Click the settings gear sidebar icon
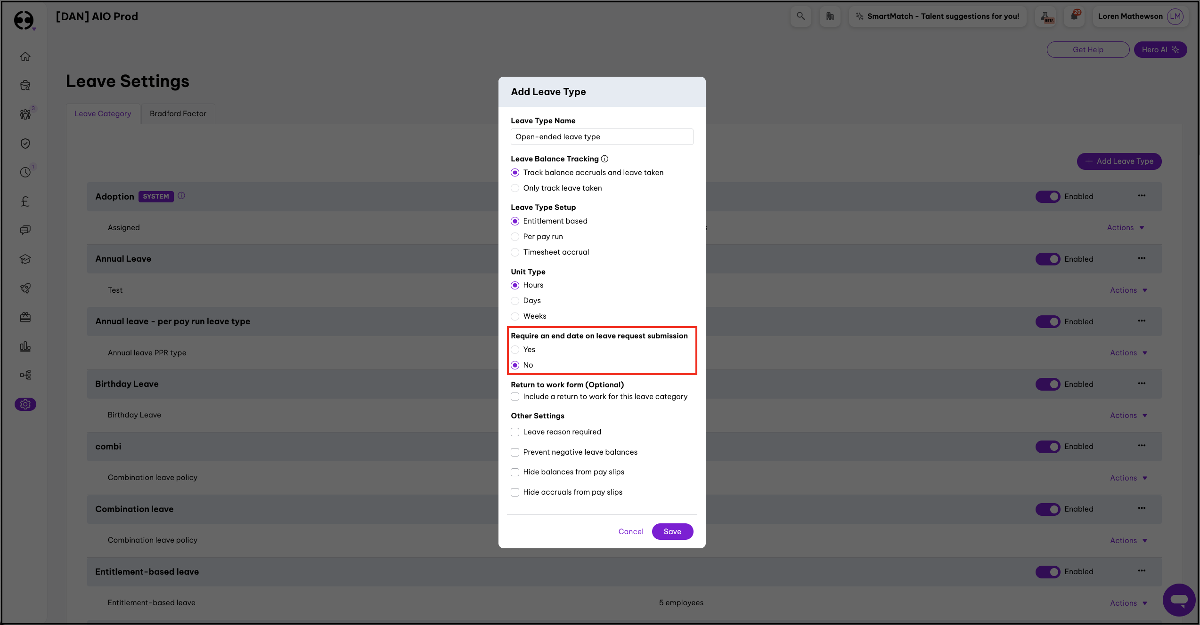 [x=25, y=404]
